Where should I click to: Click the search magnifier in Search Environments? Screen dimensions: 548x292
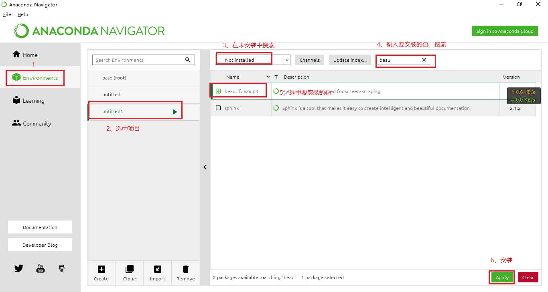[188, 60]
